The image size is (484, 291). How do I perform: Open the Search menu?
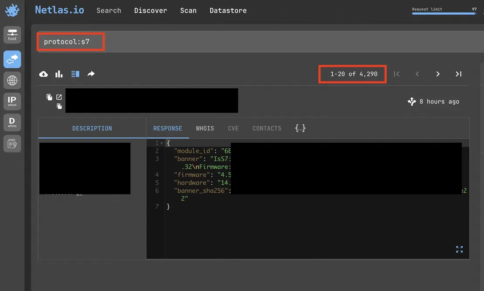pos(109,10)
